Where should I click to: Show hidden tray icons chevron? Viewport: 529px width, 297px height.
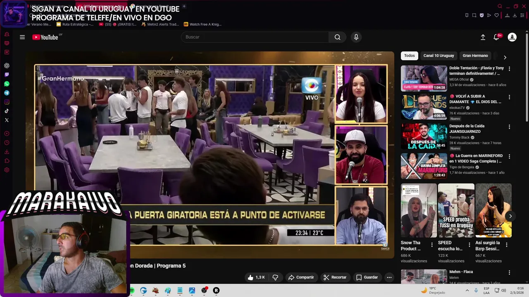[467, 290]
